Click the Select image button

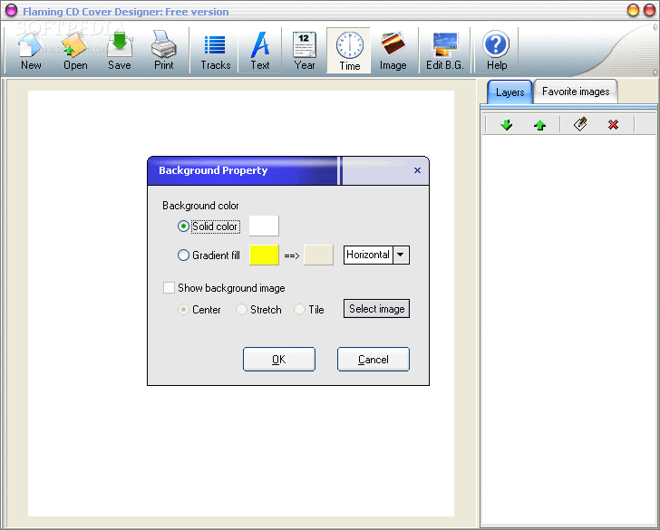(376, 309)
